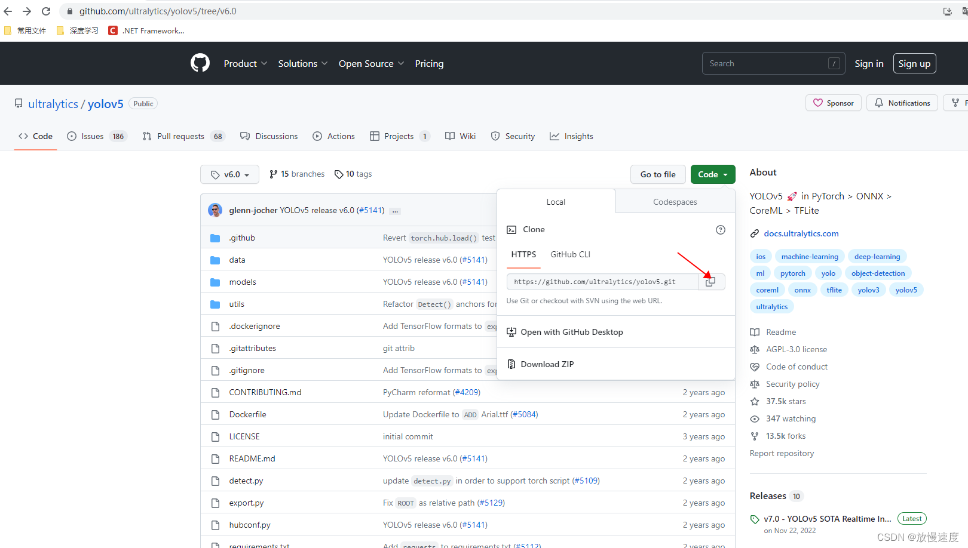Click the deep-learning topic tag
Image resolution: width=968 pixels, height=548 pixels.
tap(877, 257)
